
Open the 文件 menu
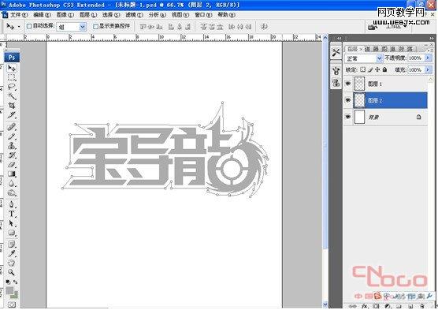coord(19,15)
